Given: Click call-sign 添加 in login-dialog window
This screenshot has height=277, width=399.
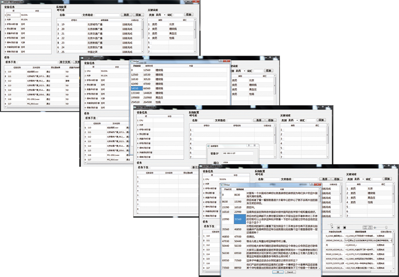Looking at the screenshot, I should tap(271, 120).
